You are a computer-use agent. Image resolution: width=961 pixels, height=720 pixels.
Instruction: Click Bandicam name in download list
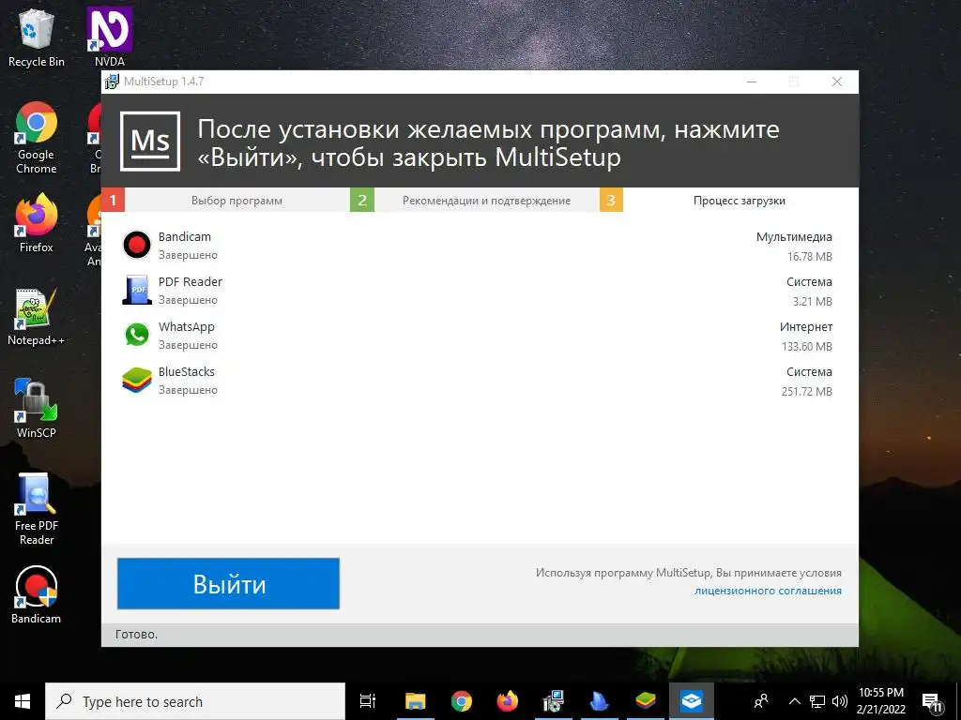pyautogui.click(x=185, y=237)
